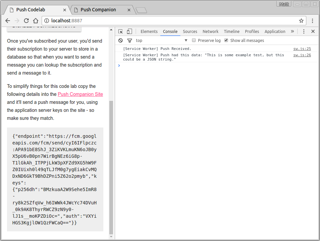
Task: Open DevTools three-dot customize menu
Action: (304, 32)
